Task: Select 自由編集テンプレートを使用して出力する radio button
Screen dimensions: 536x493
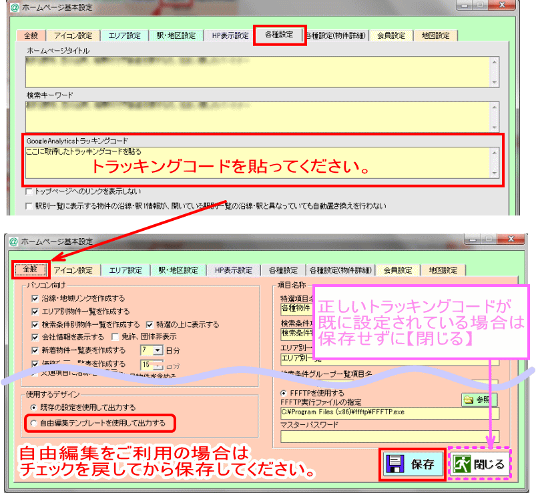Action: pyautogui.click(x=33, y=424)
